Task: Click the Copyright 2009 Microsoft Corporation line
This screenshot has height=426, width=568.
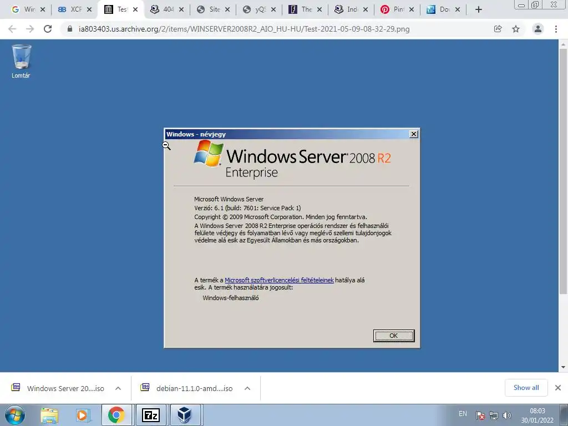Action: pos(280,217)
